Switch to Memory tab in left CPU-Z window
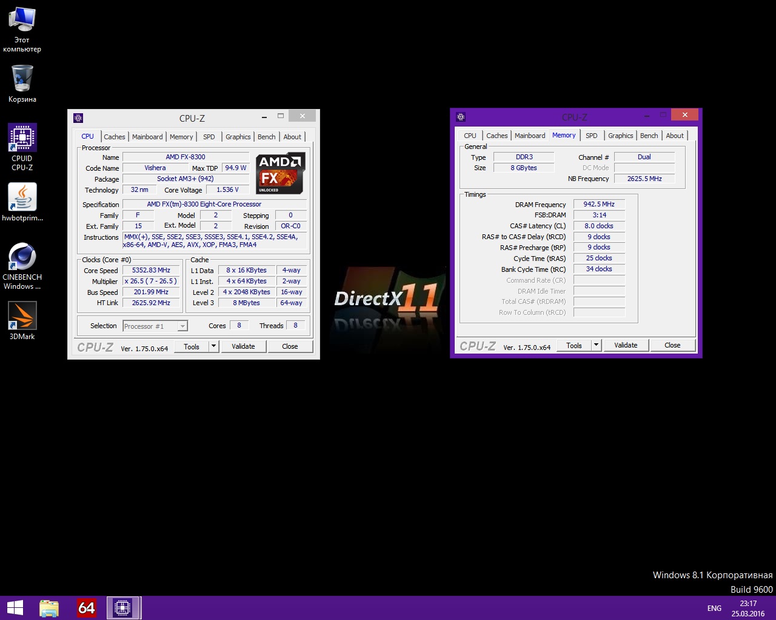 [x=181, y=137]
